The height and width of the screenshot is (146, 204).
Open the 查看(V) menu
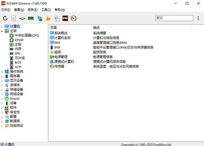(19, 10)
